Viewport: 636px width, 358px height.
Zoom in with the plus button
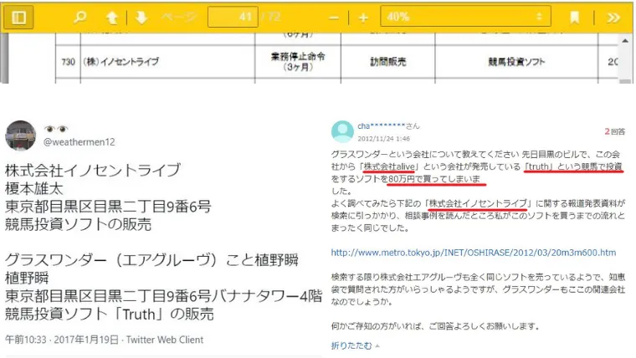(363, 18)
